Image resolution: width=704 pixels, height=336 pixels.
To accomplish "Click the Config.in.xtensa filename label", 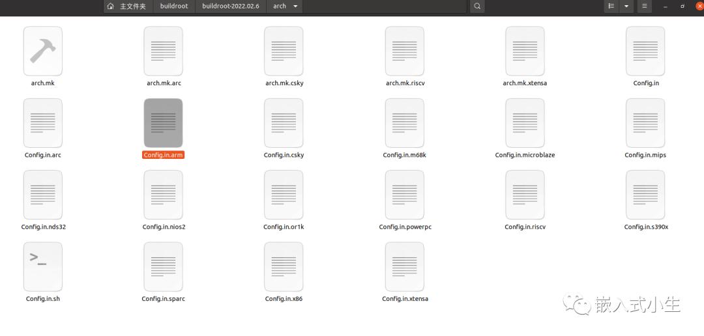I will point(405,298).
